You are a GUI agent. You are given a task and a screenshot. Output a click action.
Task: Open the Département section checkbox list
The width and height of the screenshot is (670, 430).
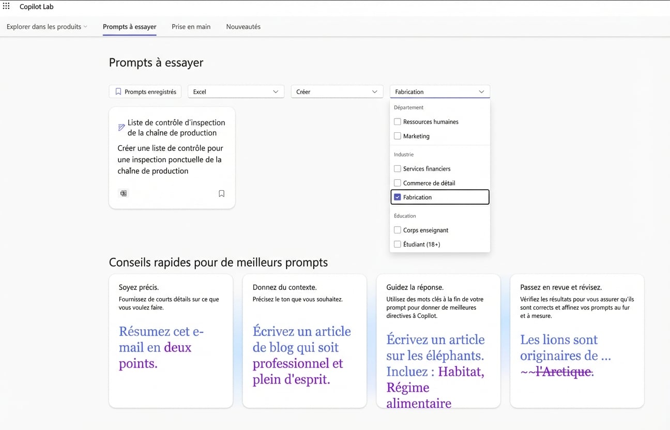tap(408, 107)
